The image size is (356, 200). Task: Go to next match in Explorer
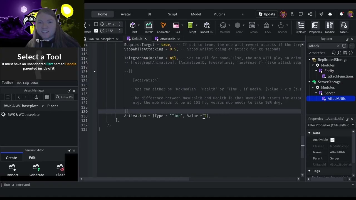pyautogui.click(x=340, y=53)
